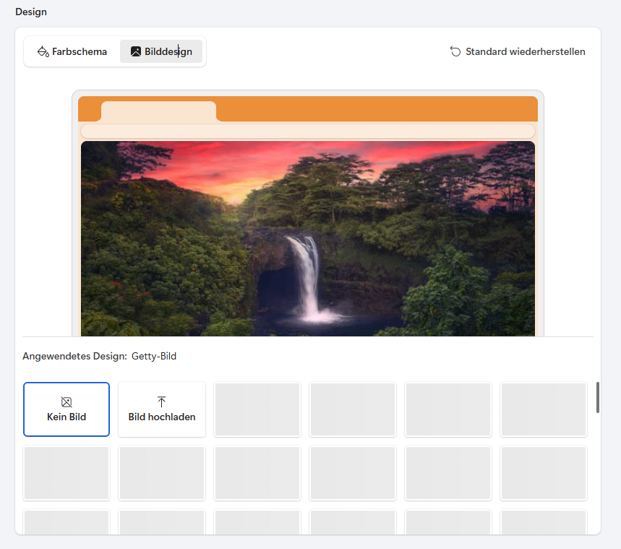Select the last thumbnail in the first row

point(544,409)
